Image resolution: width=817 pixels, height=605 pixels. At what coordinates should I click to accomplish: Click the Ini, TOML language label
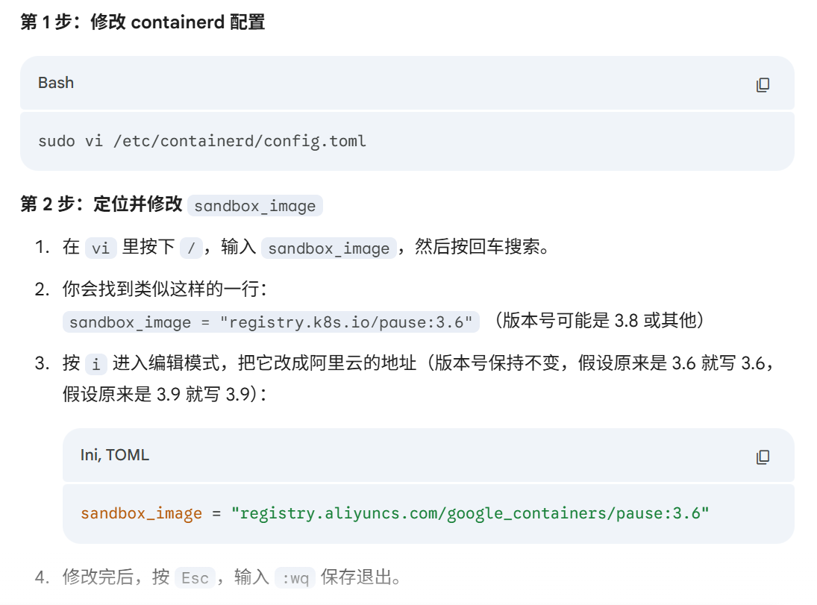click(115, 455)
